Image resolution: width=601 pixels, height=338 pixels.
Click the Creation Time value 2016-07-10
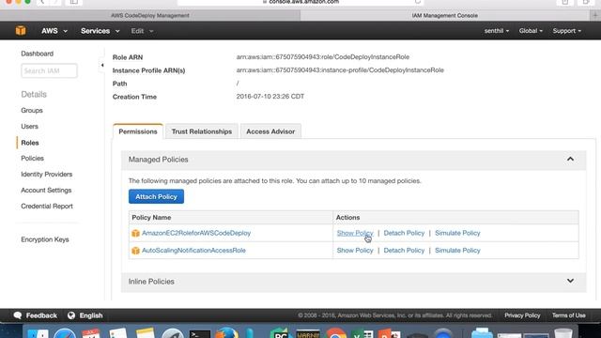(x=270, y=97)
